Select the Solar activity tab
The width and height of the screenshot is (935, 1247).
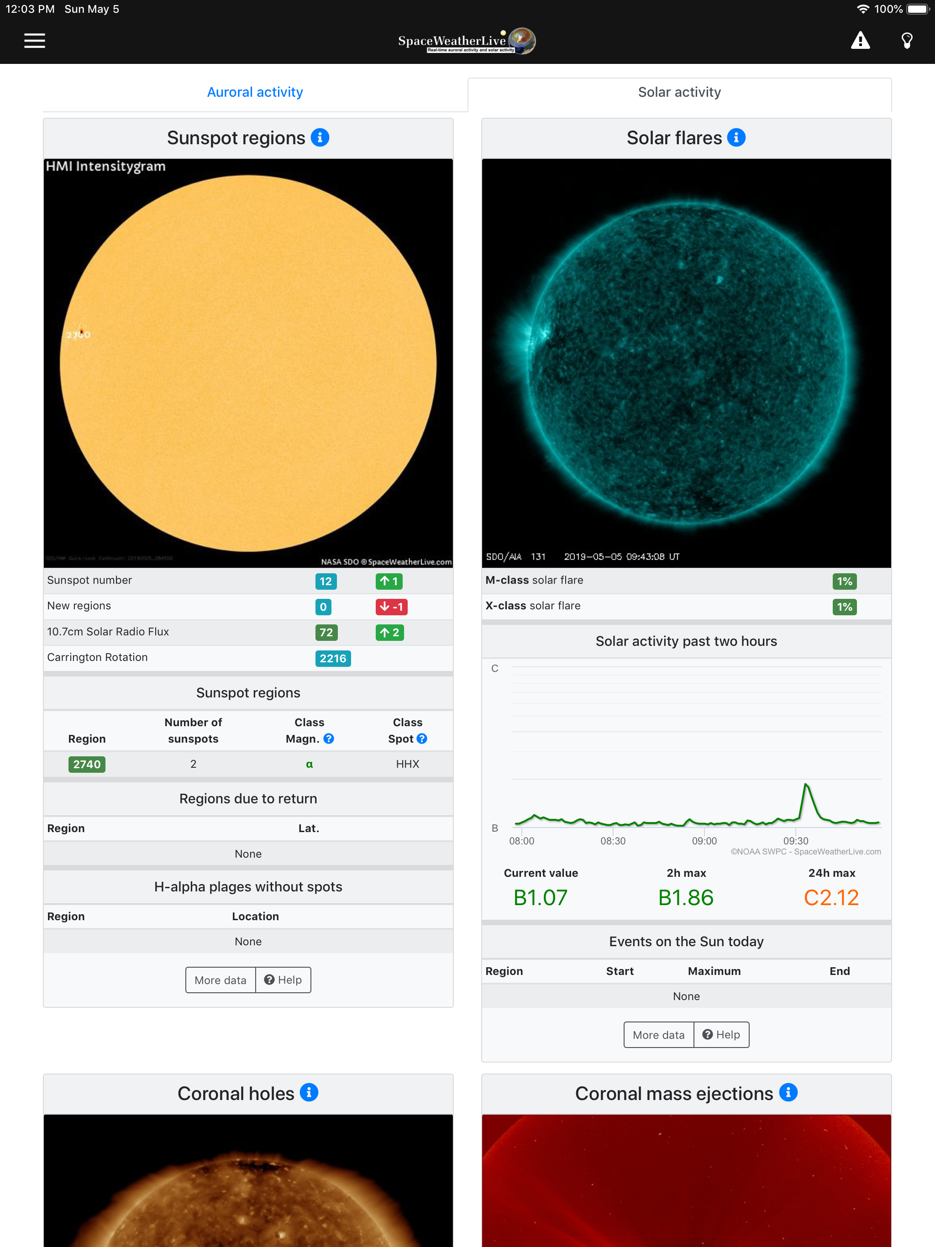click(x=679, y=93)
